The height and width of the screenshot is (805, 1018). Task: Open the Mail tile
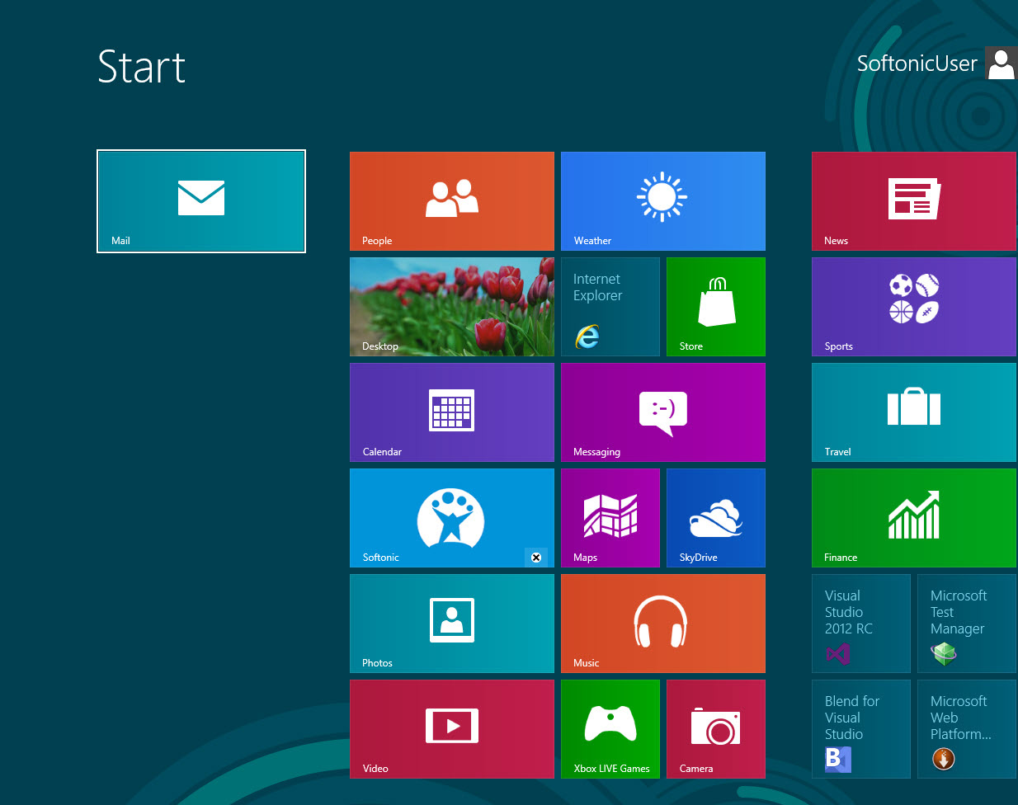[201, 201]
